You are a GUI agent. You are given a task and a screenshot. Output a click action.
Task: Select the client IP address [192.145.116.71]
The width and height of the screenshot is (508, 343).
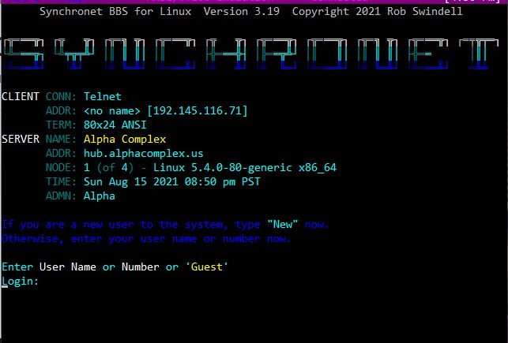pos(198,111)
